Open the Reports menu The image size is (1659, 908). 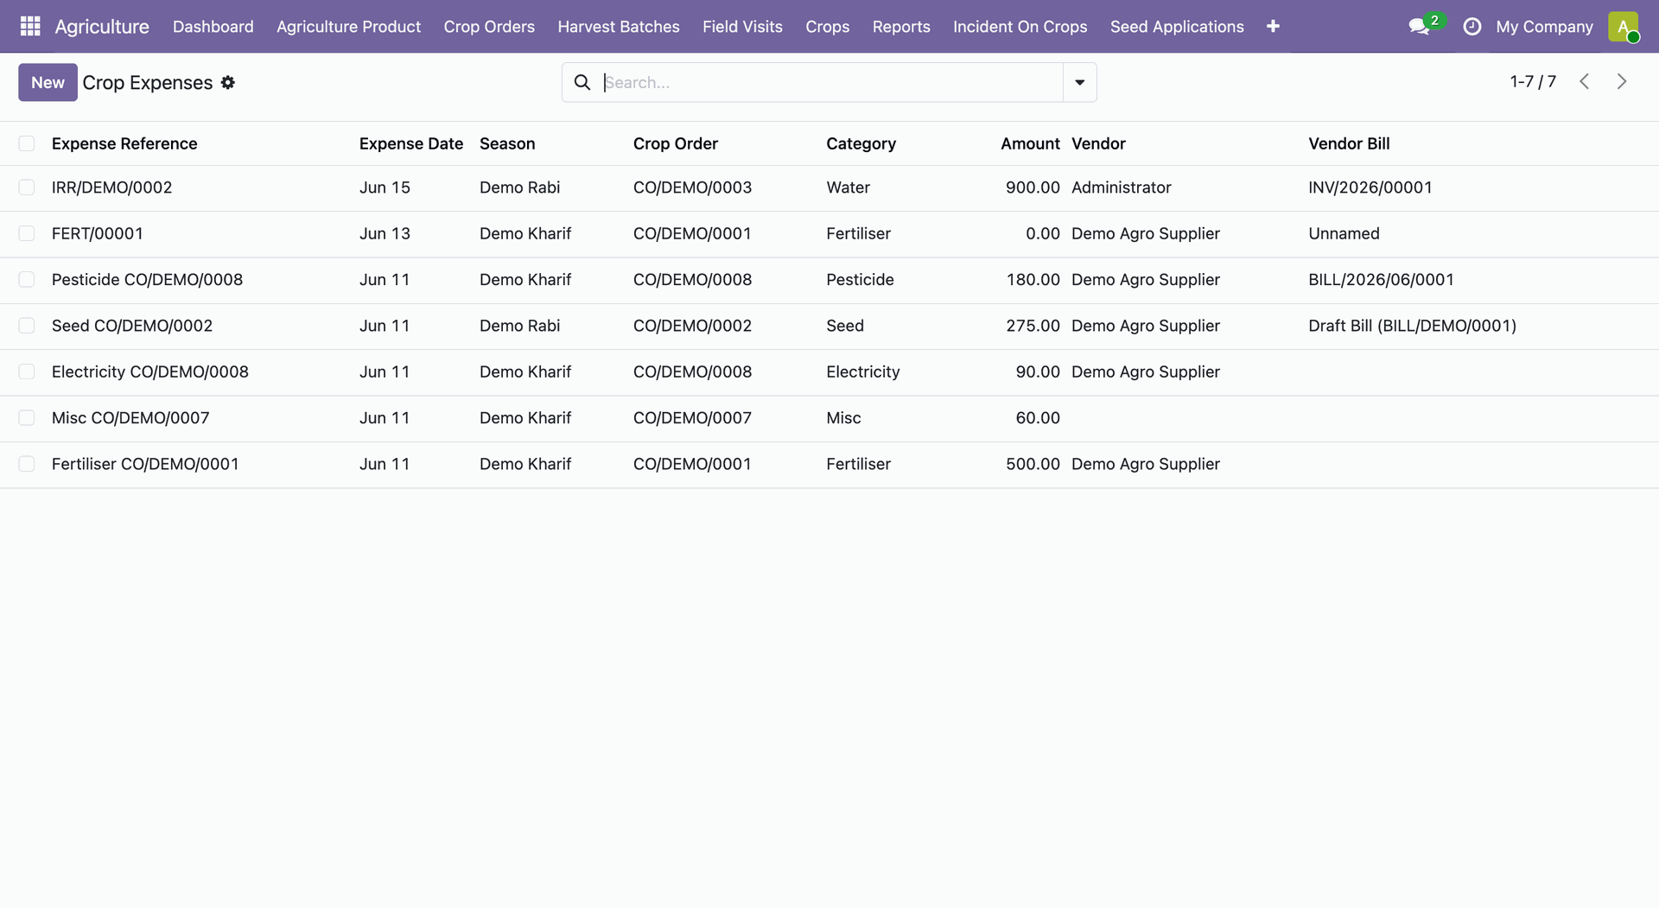901,27
